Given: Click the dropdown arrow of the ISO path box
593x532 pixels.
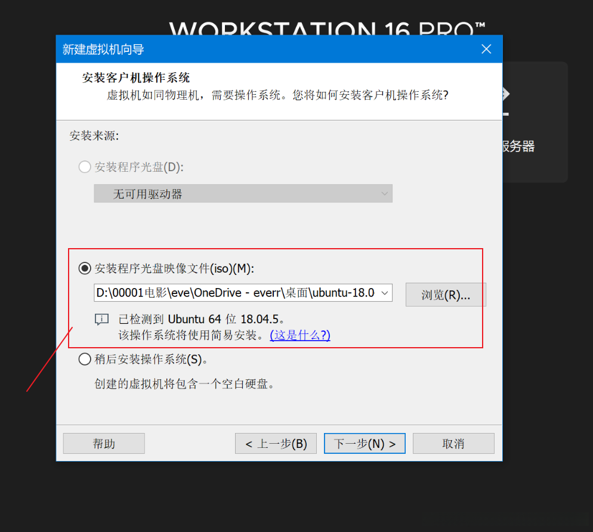Looking at the screenshot, I should click(x=385, y=293).
